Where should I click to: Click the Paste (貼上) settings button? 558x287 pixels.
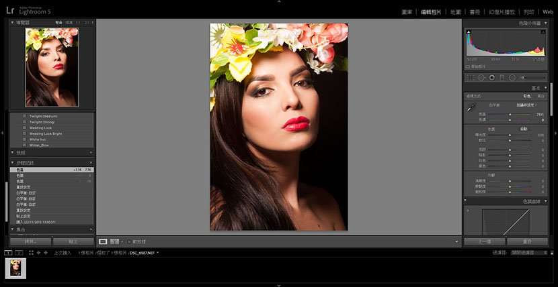tap(73, 241)
